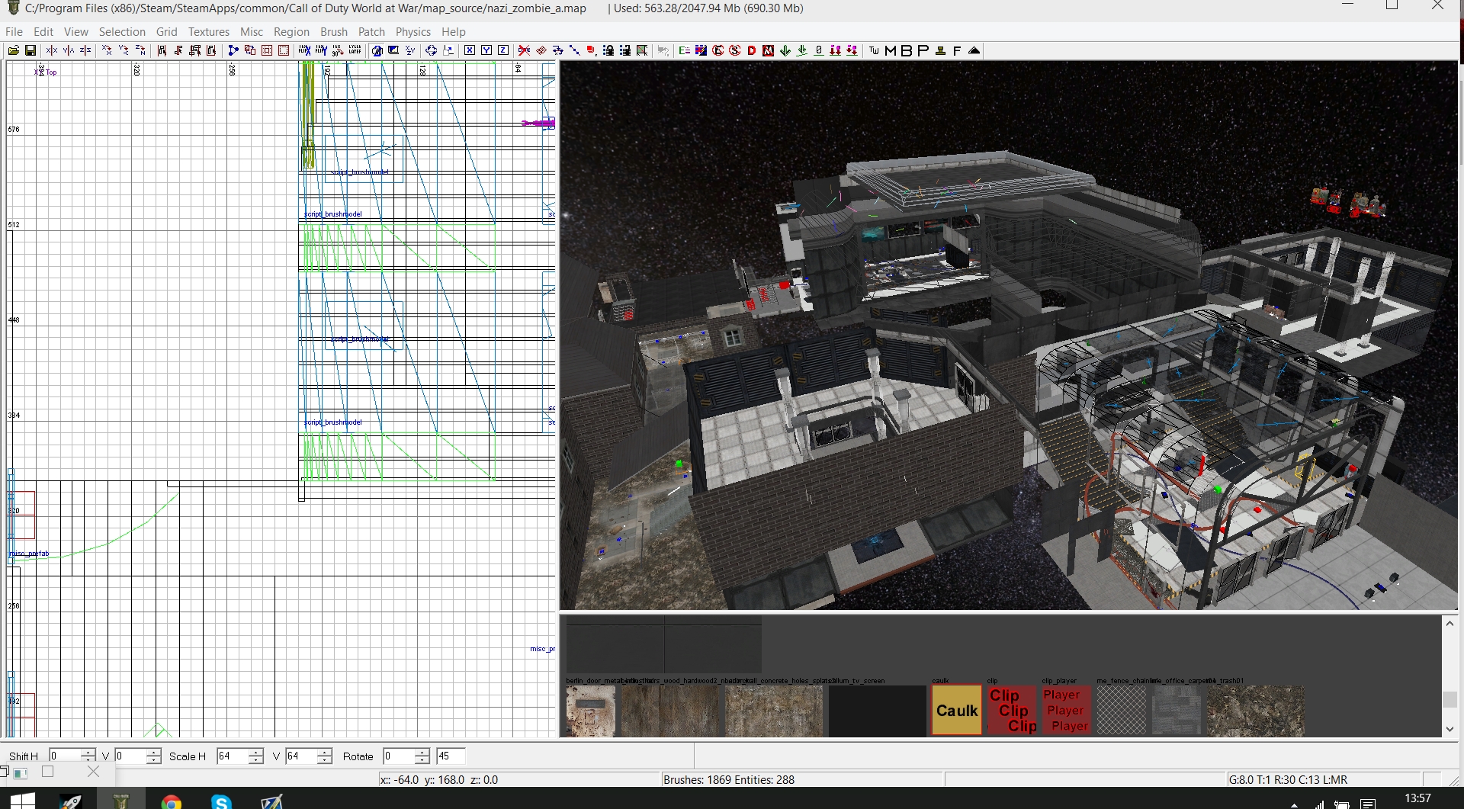Click the Tex Flip X toolbar icon
Viewport: 1464px width, 809px height.
click(x=304, y=50)
